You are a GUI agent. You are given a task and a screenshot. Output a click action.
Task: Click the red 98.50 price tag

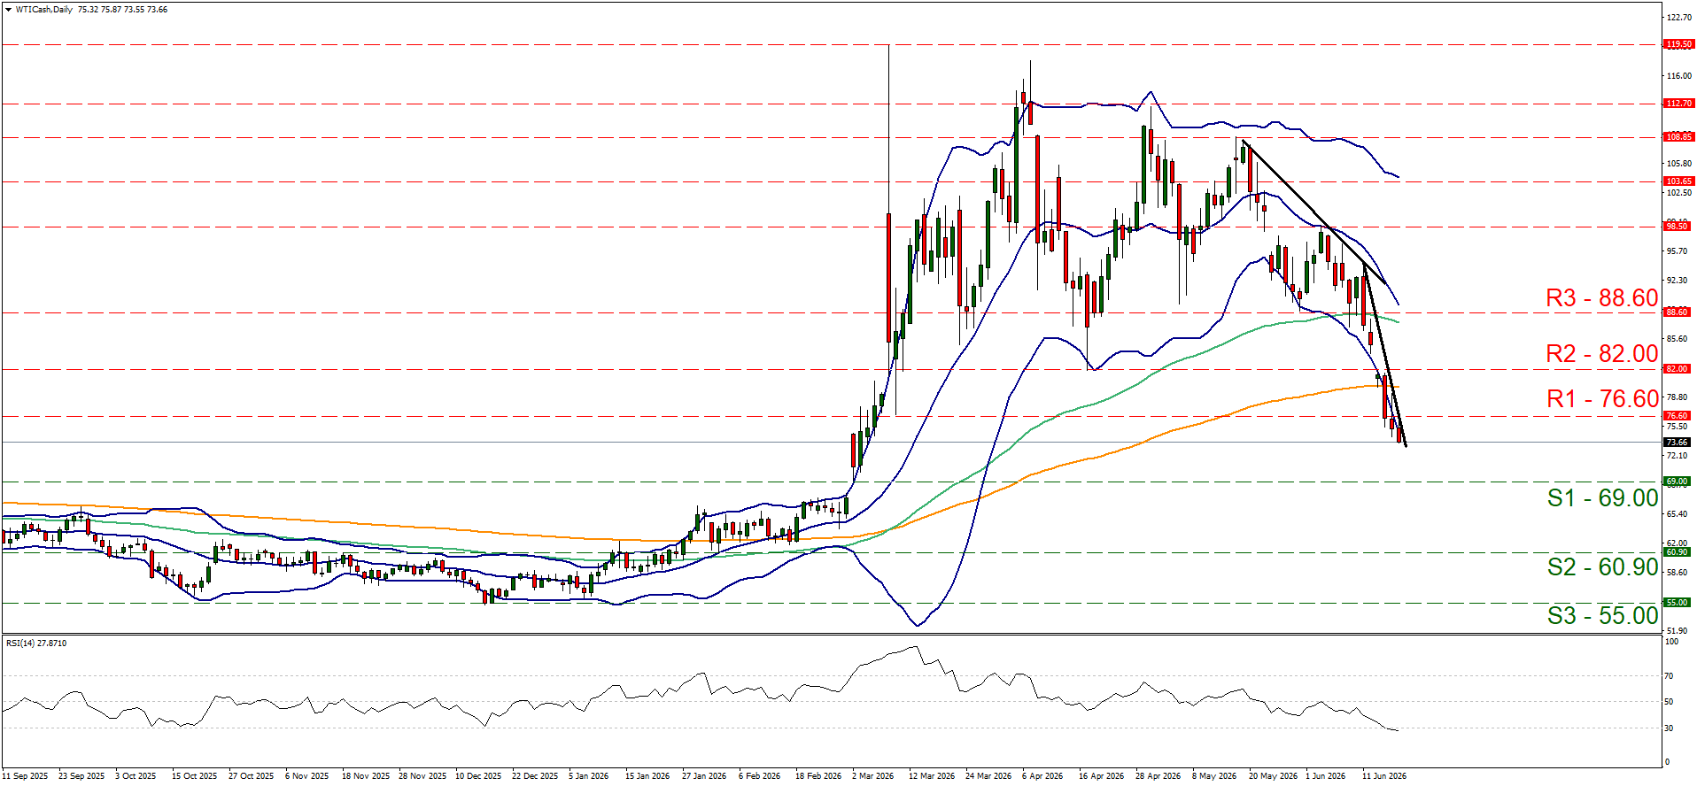tap(1677, 227)
